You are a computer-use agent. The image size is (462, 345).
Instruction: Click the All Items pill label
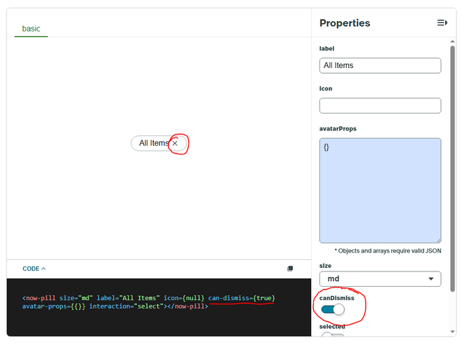click(154, 143)
